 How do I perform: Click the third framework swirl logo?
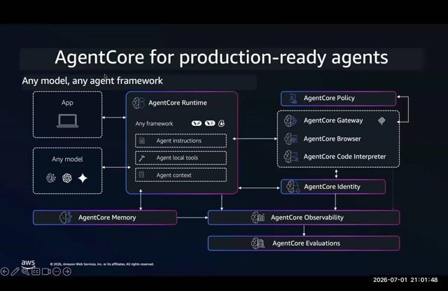(221, 123)
